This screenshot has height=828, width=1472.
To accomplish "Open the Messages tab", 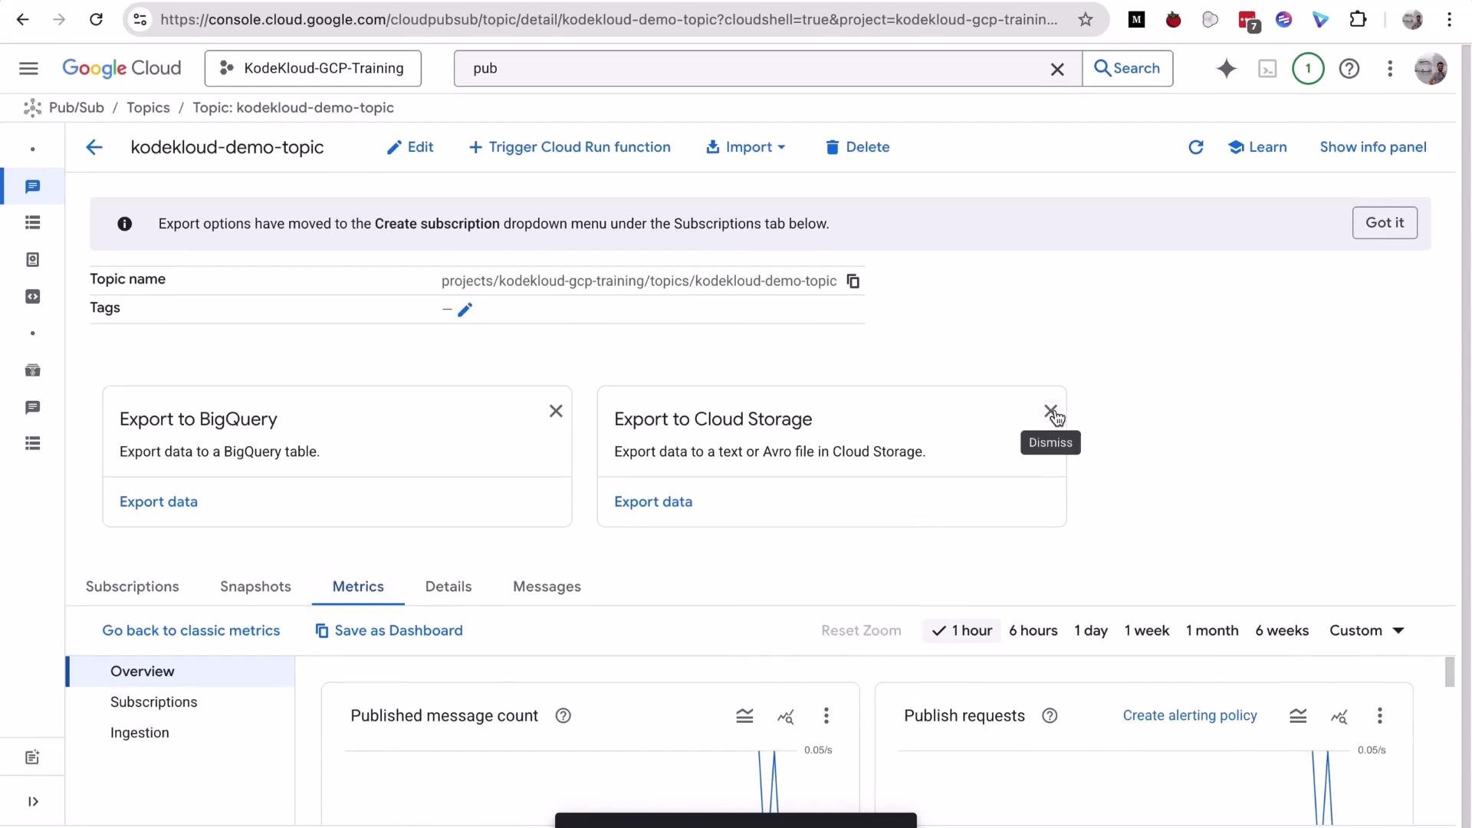I will (x=547, y=586).
